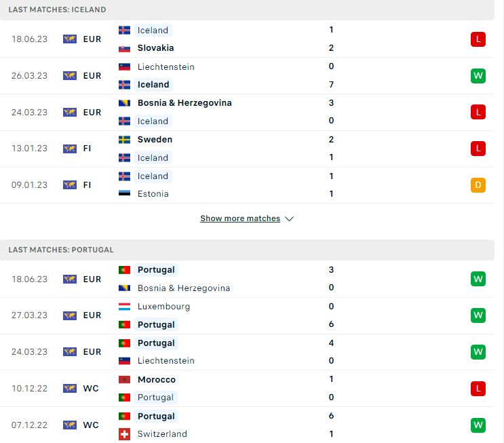Select the Slovakia team name
This screenshot has width=504, height=443.
[x=155, y=48]
